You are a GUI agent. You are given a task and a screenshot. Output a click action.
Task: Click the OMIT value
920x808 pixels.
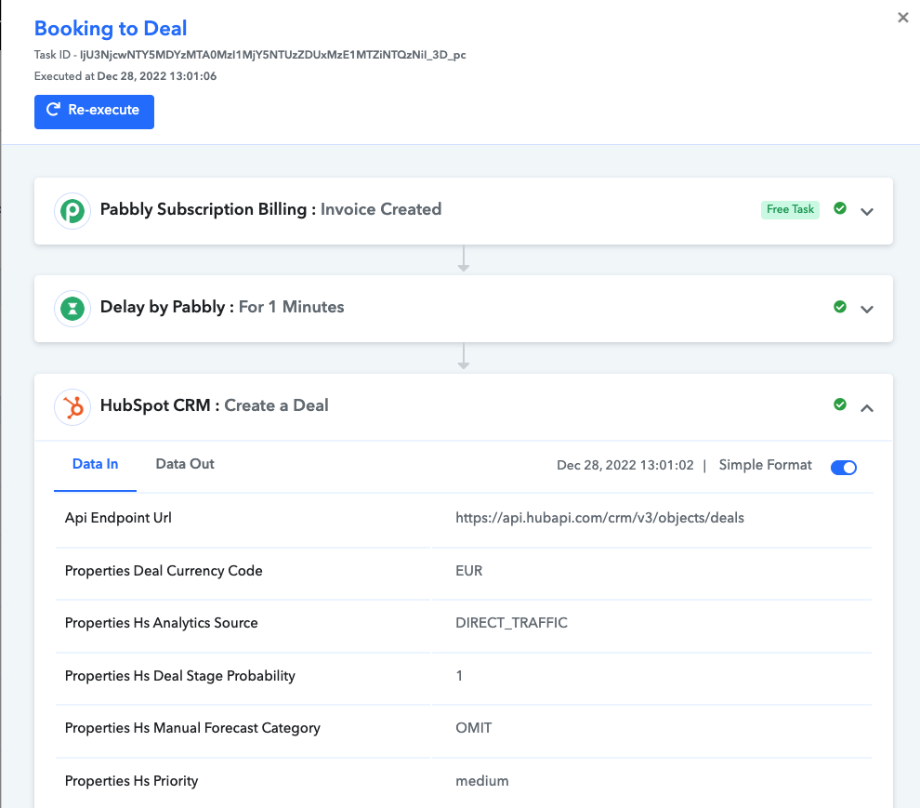(474, 727)
